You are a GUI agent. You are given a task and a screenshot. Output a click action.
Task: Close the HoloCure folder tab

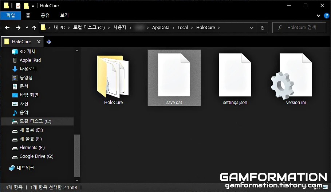[x=39, y=42]
